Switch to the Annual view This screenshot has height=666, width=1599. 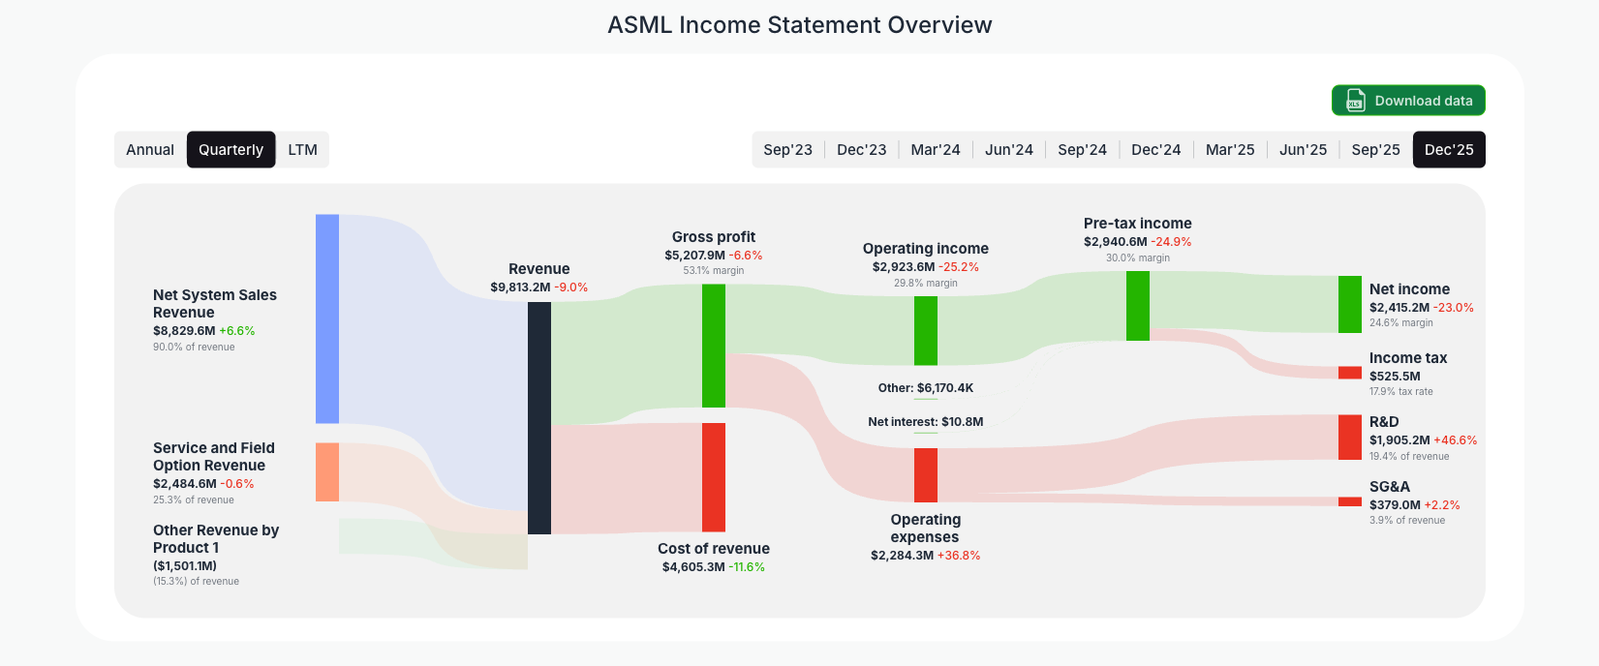[x=150, y=150]
